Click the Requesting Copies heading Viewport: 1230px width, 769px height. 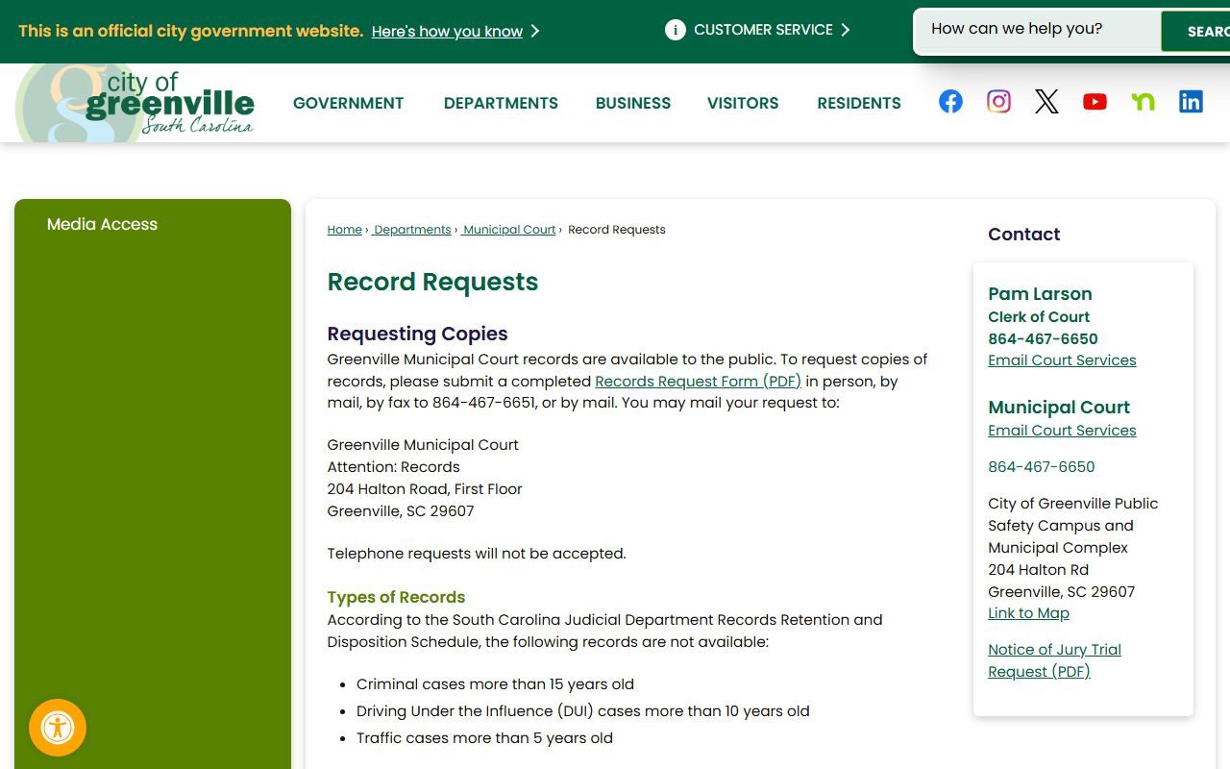click(417, 334)
